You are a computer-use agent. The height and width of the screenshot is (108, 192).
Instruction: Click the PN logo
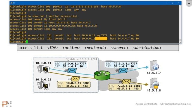(7, 104)
